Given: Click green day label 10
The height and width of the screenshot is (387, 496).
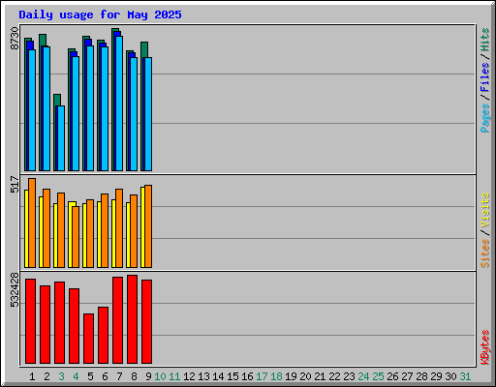Looking at the screenshot, I should [x=160, y=376].
